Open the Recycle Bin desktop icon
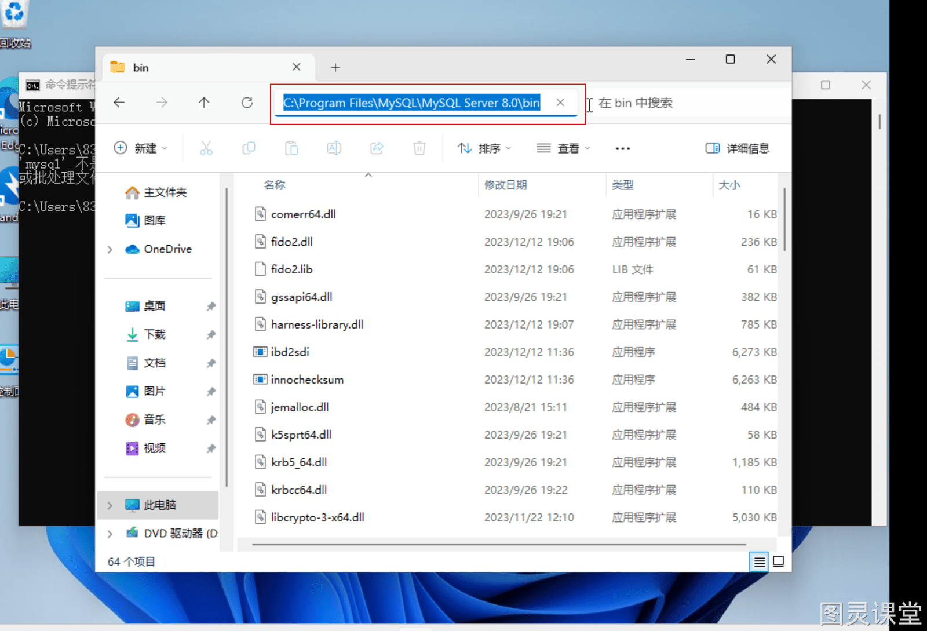Image resolution: width=927 pixels, height=631 pixels. click(x=14, y=23)
